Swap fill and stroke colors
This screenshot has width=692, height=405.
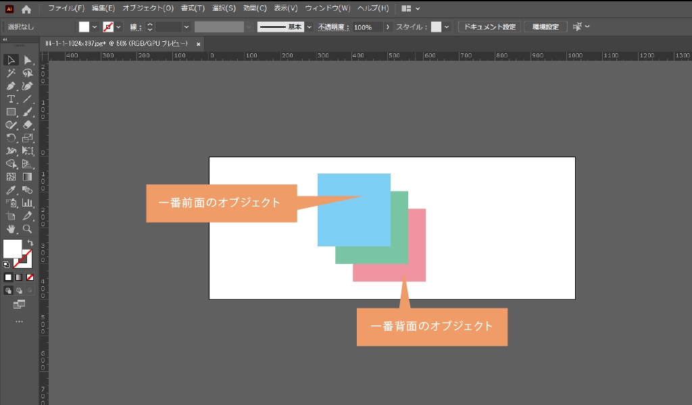tap(30, 242)
